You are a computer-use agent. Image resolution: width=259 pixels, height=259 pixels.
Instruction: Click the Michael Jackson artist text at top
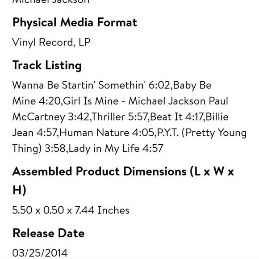click(51, 1)
